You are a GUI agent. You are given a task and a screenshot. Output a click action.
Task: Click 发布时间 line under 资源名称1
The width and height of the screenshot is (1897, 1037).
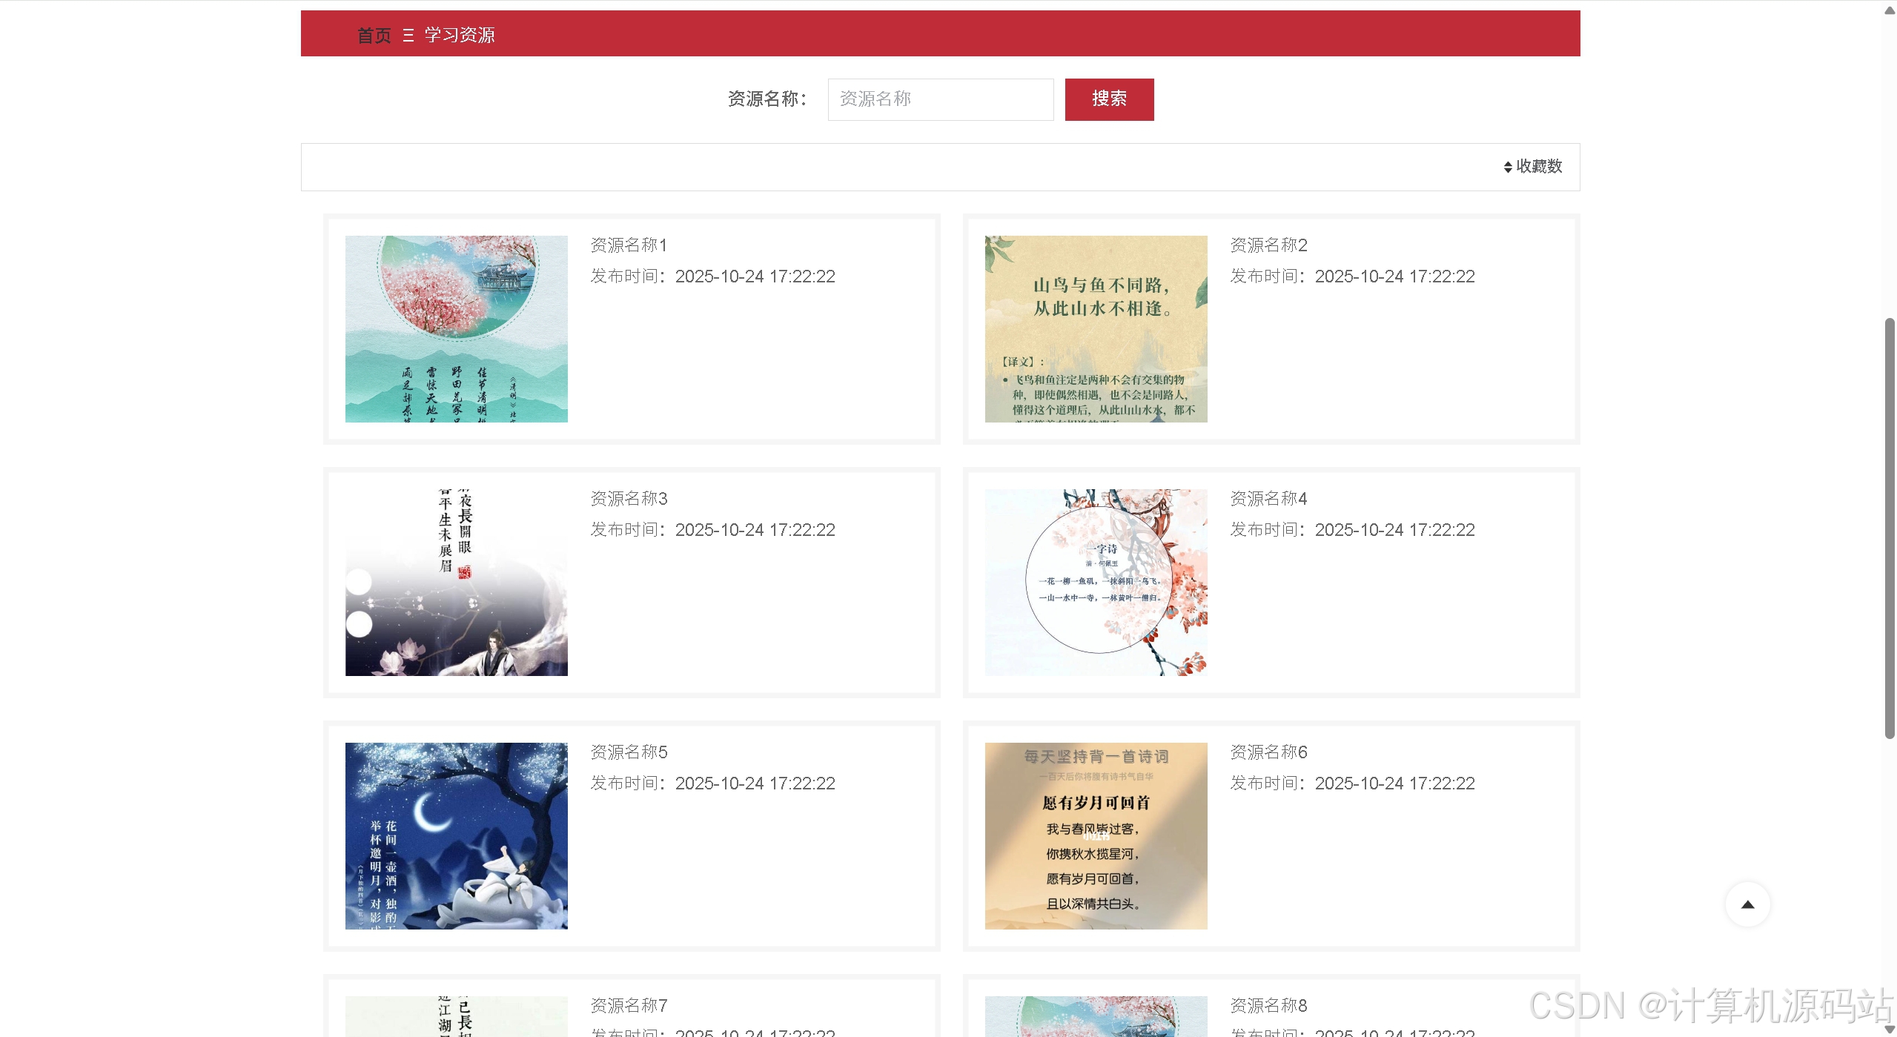(x=712, y=276)
